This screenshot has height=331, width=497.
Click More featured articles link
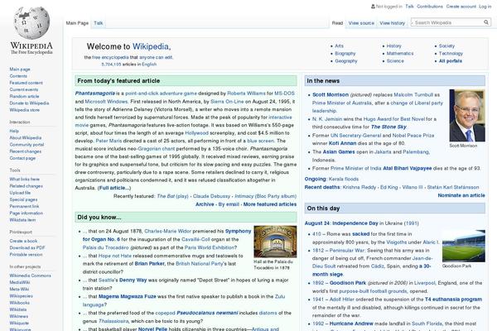pyautogui.click(x=270, y=204)
